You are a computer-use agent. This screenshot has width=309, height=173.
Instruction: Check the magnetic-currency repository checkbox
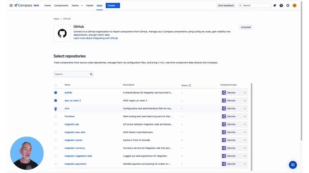[56, 148]
